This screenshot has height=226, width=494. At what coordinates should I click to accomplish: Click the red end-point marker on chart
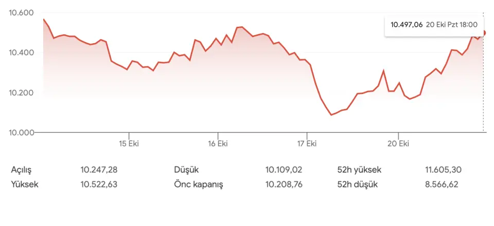484,33
